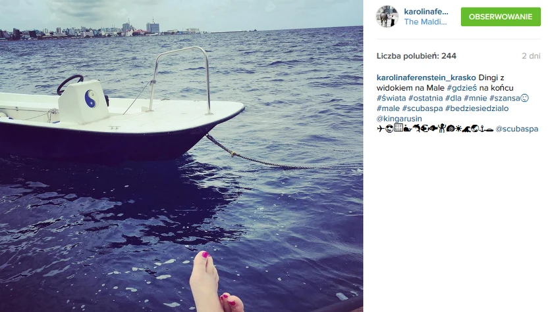Screen dimensions: 550x312
Task: Open the #ostatnia hashtag
Action: click(426, 99)
